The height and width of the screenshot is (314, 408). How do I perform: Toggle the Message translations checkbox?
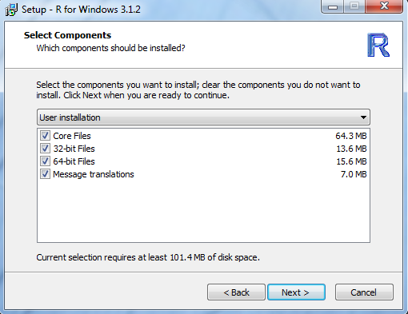pos(45,174)
